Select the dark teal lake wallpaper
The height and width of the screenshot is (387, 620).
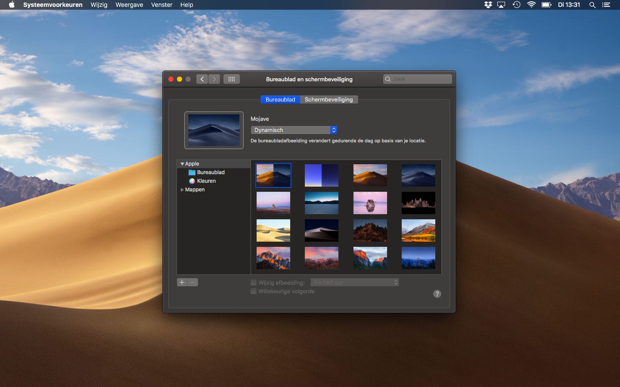click(322, 203)
